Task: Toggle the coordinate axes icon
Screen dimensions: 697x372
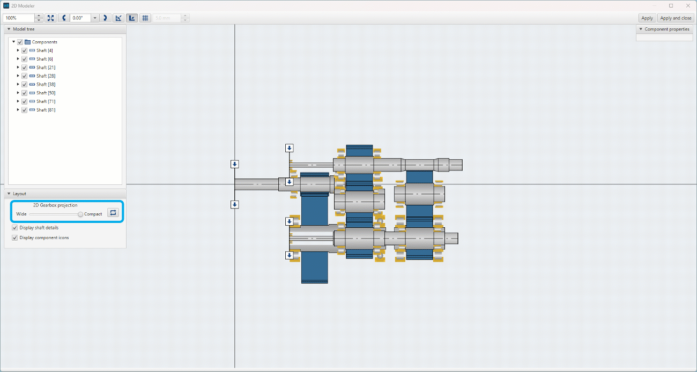Action: 131,18
